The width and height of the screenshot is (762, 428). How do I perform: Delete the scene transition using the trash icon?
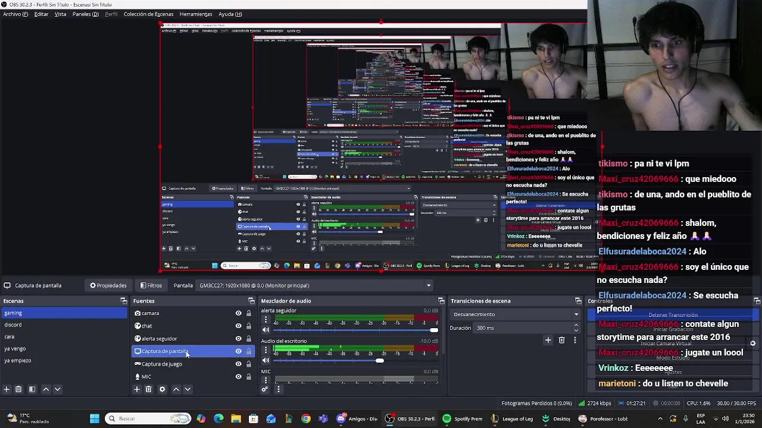point(561,340)
